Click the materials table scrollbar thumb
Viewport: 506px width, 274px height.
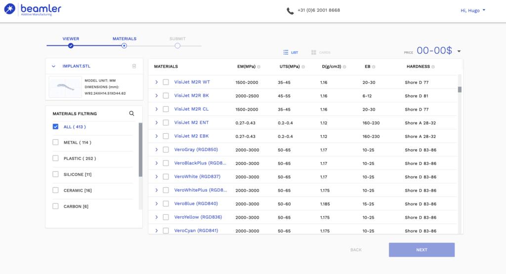[460, 90]
